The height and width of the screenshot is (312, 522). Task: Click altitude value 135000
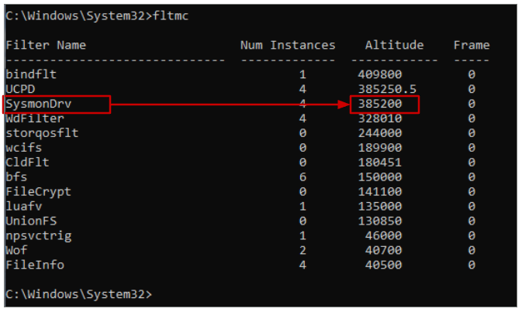pyautogui.click(x=380, y=207)
